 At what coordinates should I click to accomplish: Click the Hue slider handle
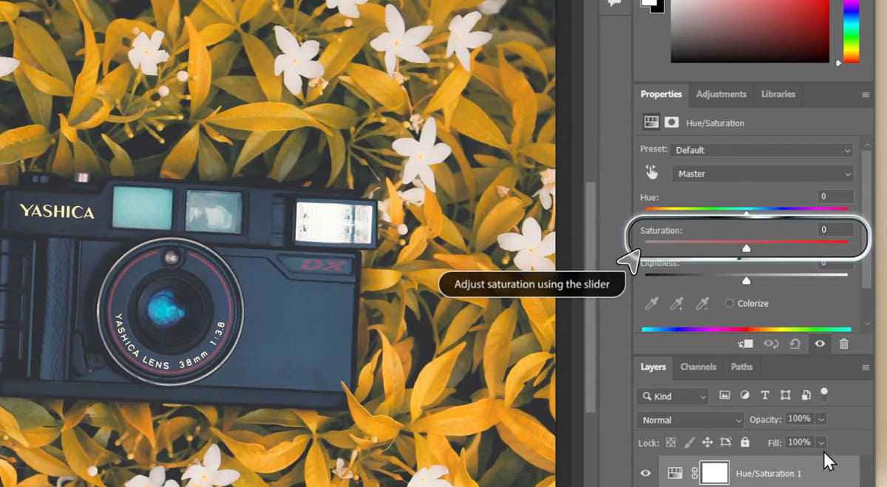(x=746, y=214)
